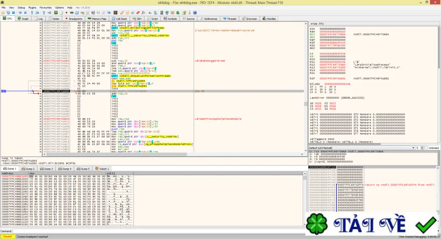The width and height of the screenshot is (441, 239).
Task: Click the Memory Map chip toolbar icon
Action: 72,13
